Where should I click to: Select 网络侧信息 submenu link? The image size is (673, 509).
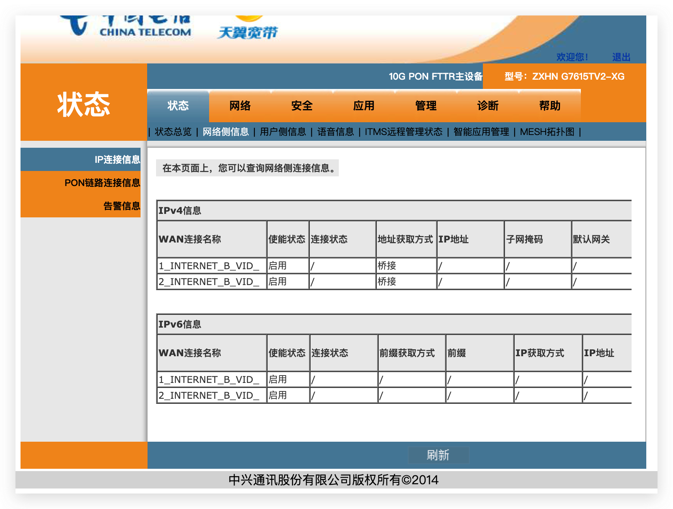pos(226,132)
